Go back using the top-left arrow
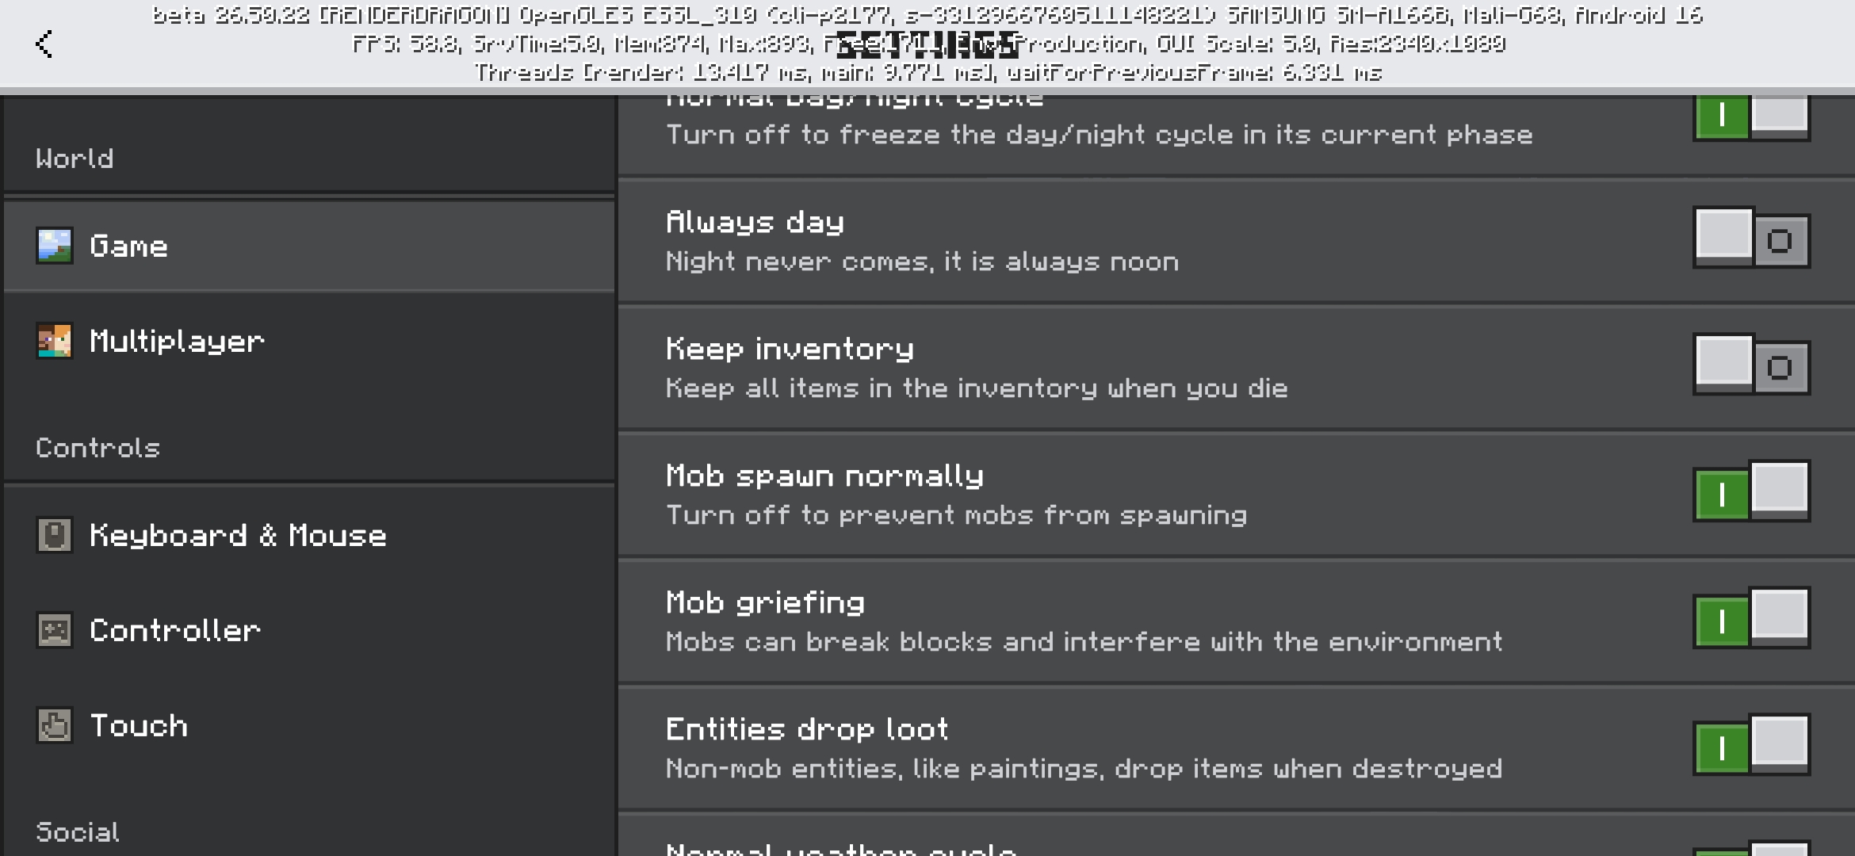This screenshot has height=856, width=1855. tap(44, 44)
